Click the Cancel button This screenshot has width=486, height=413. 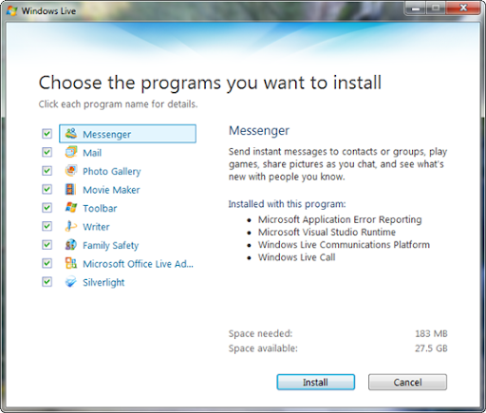(407, 382)
